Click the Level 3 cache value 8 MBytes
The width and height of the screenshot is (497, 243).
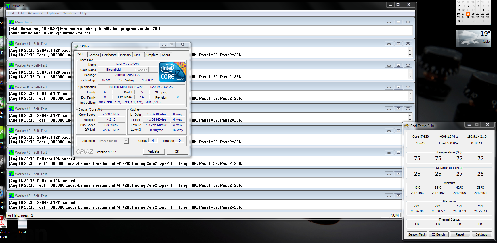156,130
